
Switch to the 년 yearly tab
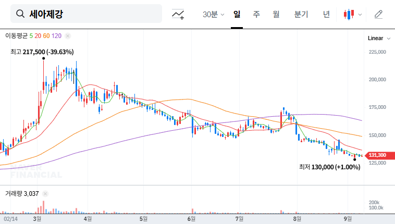pos(326,14)
